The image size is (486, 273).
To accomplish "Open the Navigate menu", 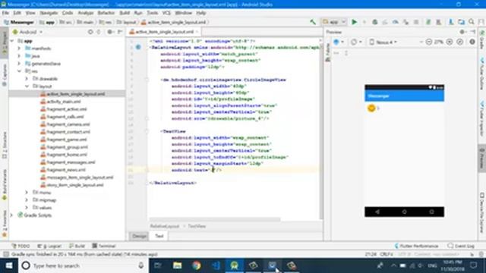I will (49, 13).
